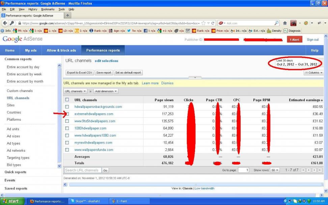Click the browser back arrow button
The width and height of the screenshot is (328, 205).
(x=5, y=23)
